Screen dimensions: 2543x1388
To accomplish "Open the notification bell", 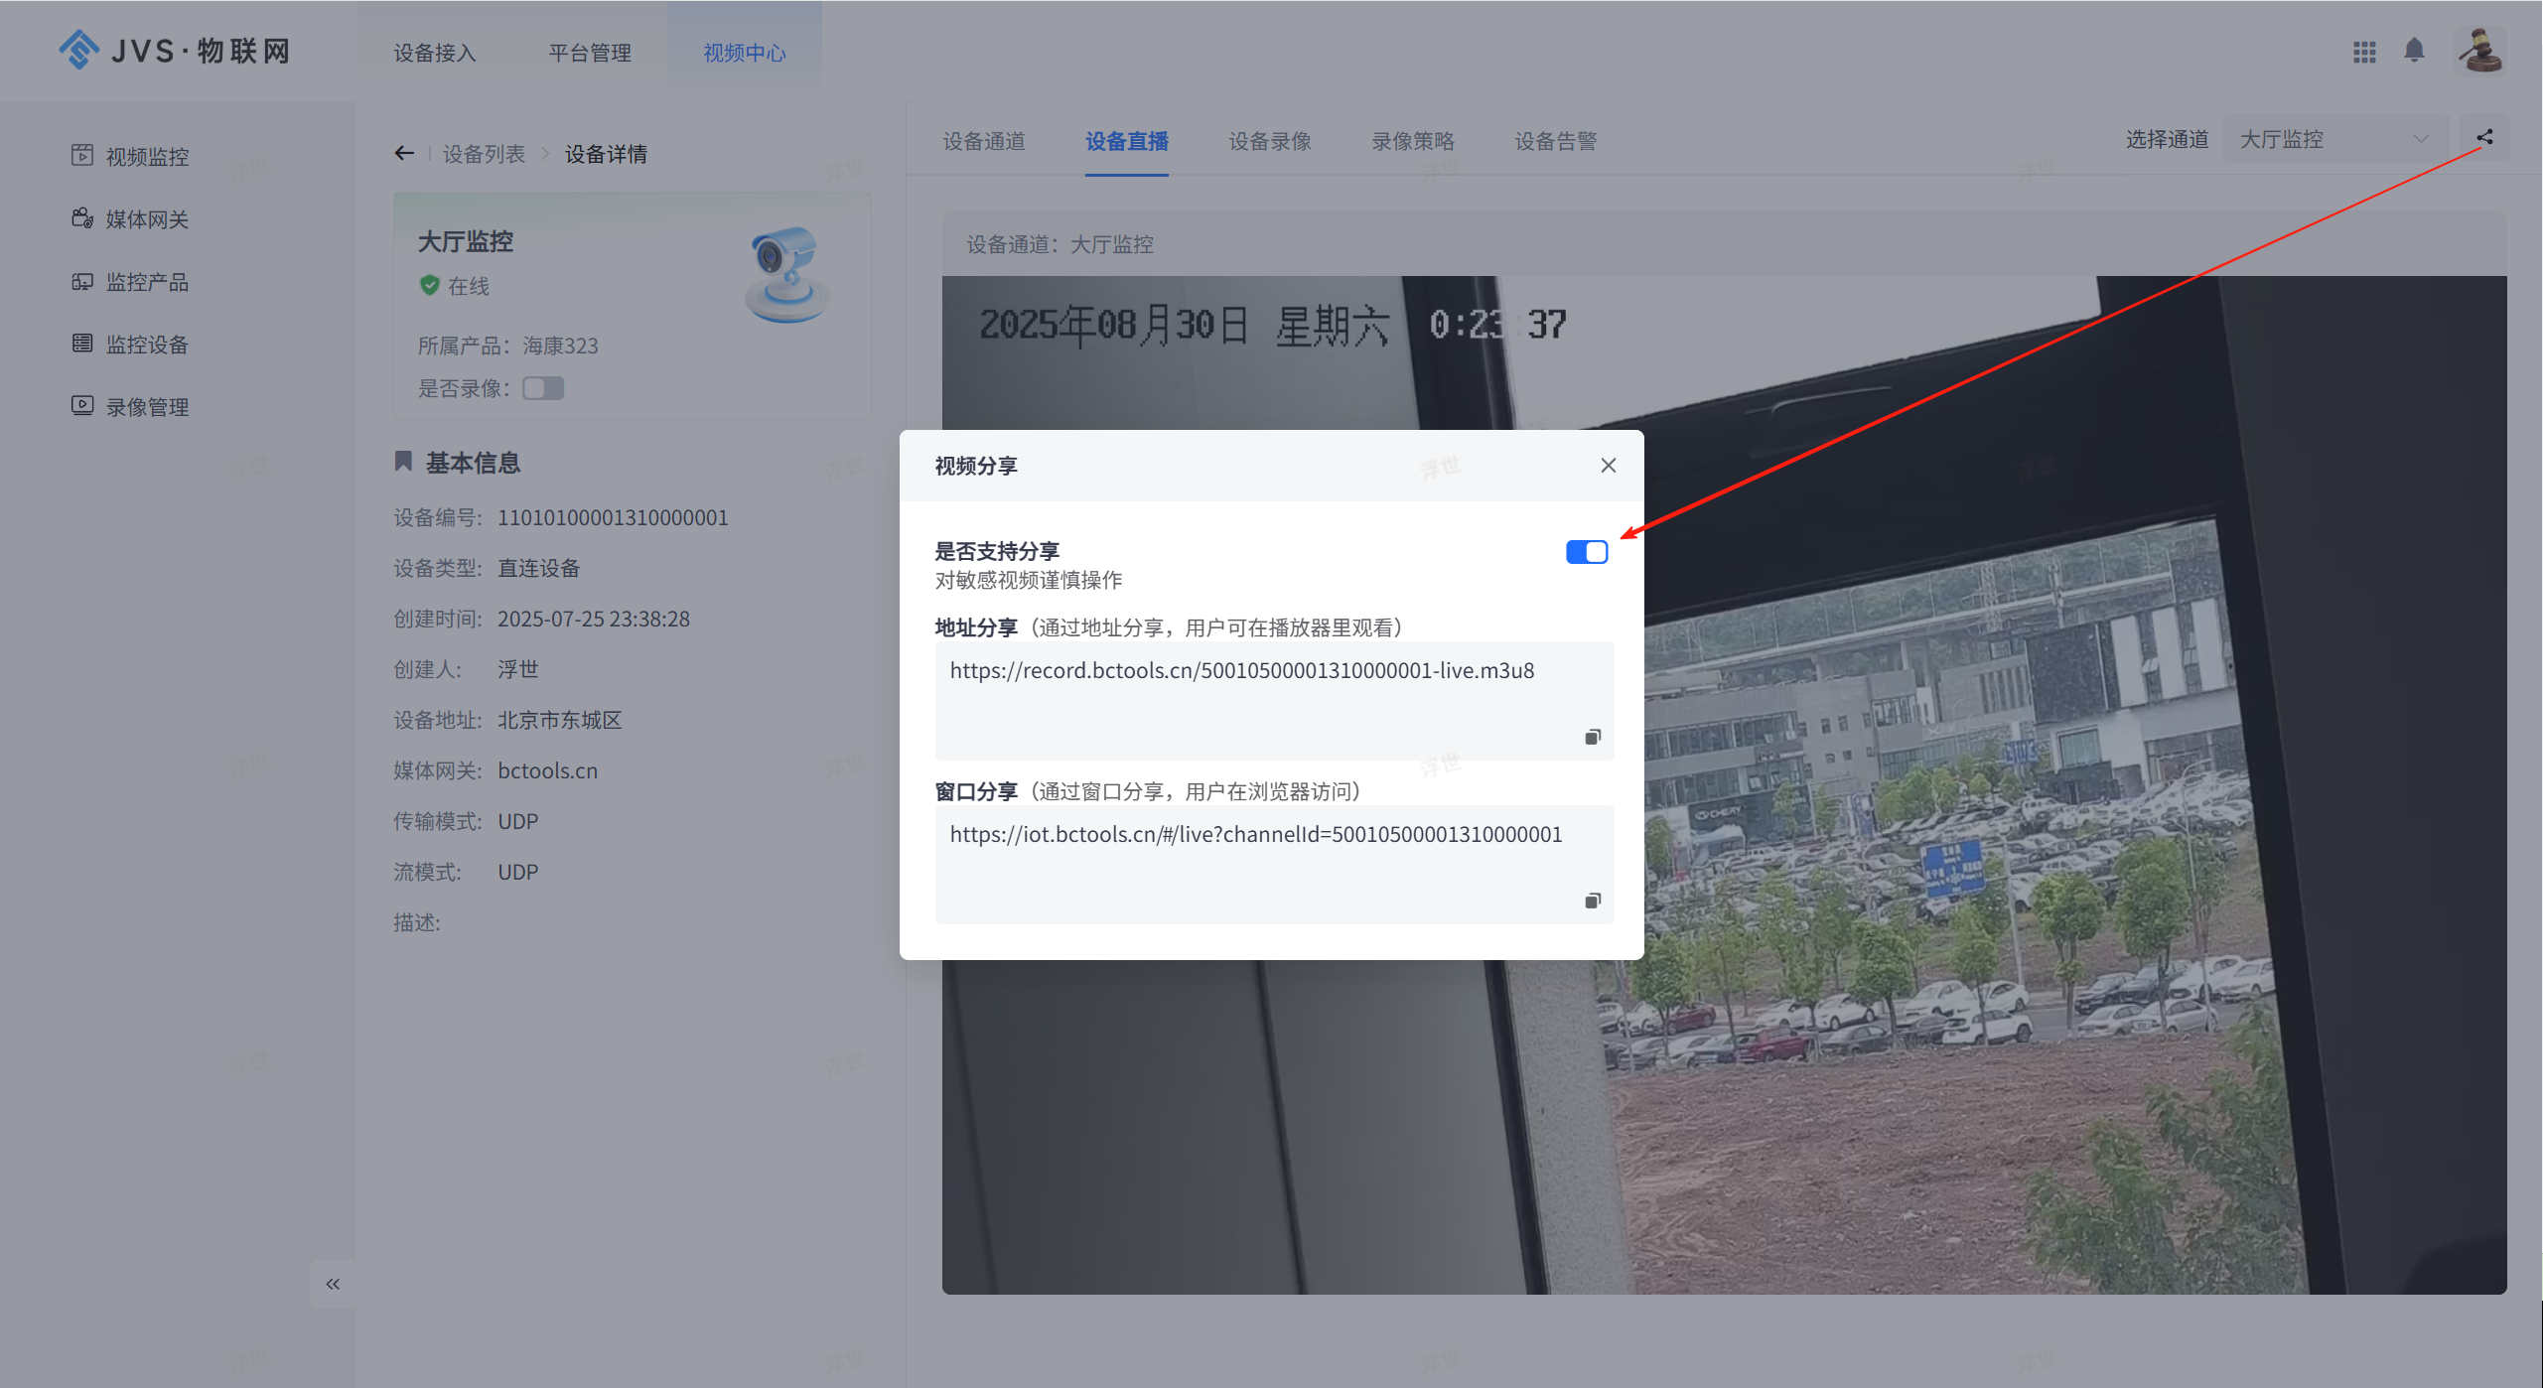I will coord(2414,50).
